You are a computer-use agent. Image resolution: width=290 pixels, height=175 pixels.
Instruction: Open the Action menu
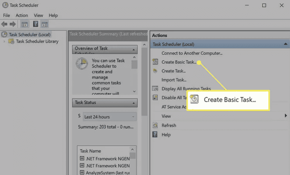(x=22, y=15)
